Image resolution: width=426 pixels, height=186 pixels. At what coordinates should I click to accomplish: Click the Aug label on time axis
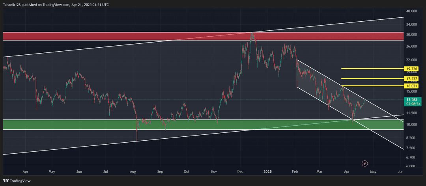pyautogui.click(x=133, y=171)
